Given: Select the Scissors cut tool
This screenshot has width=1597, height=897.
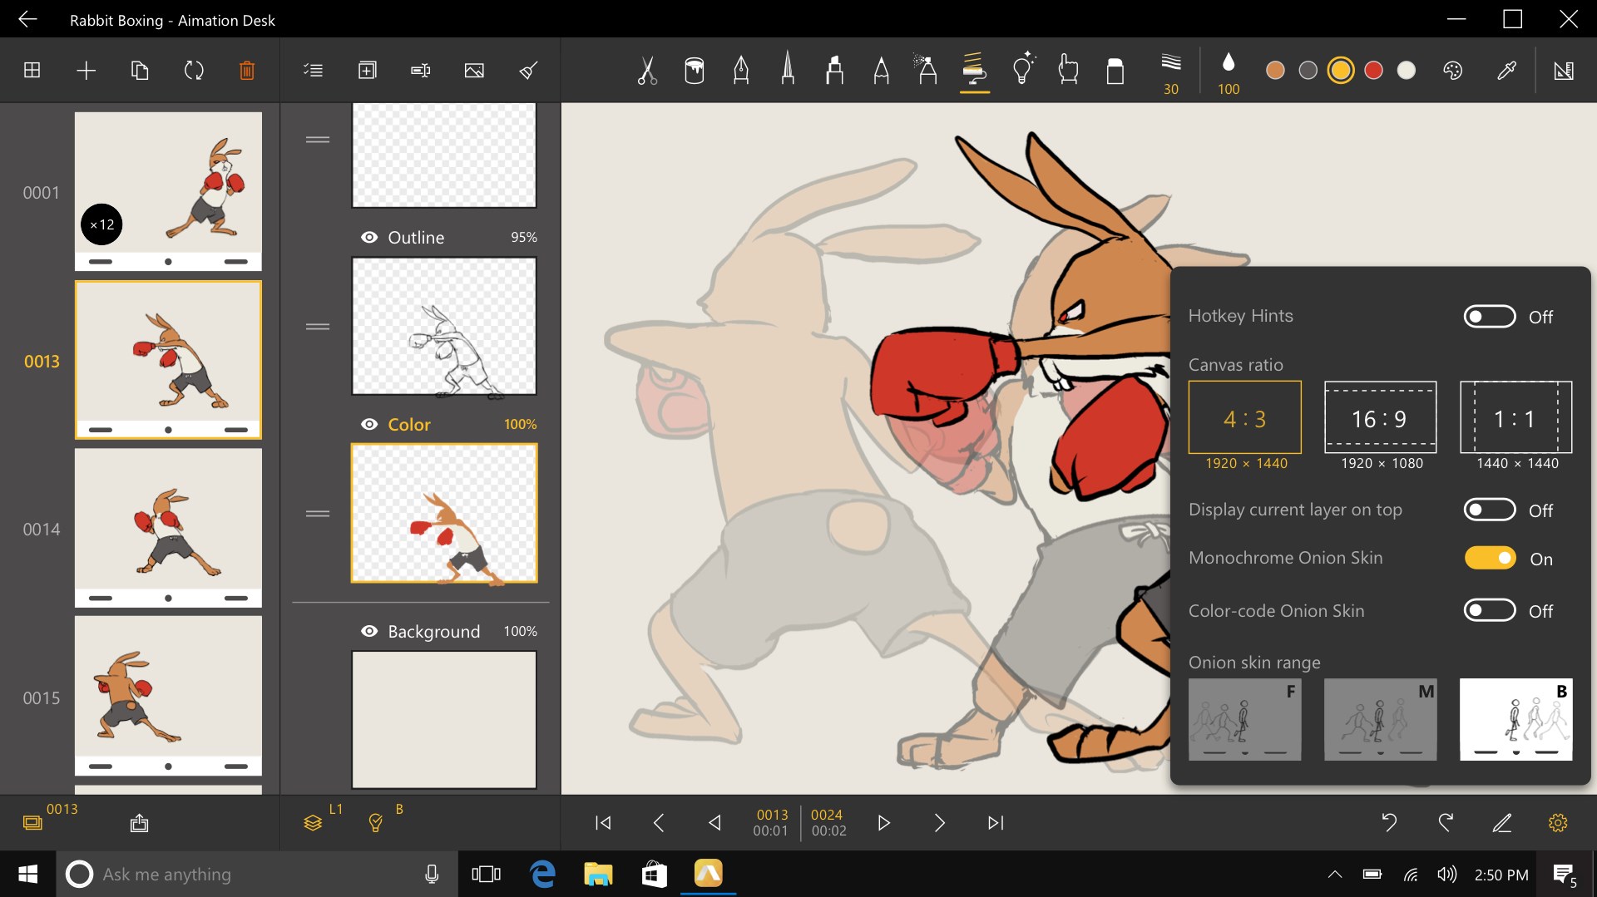Looking at the screenshot, I should pos(648,71).
